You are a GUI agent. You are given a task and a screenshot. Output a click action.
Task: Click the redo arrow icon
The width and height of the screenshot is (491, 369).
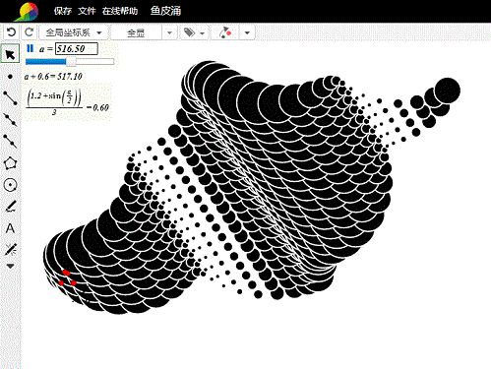click(30, 32)
